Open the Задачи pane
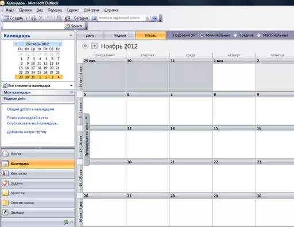Image resolution: width=294 pixels, height=227 pixels. click(38, 183)
